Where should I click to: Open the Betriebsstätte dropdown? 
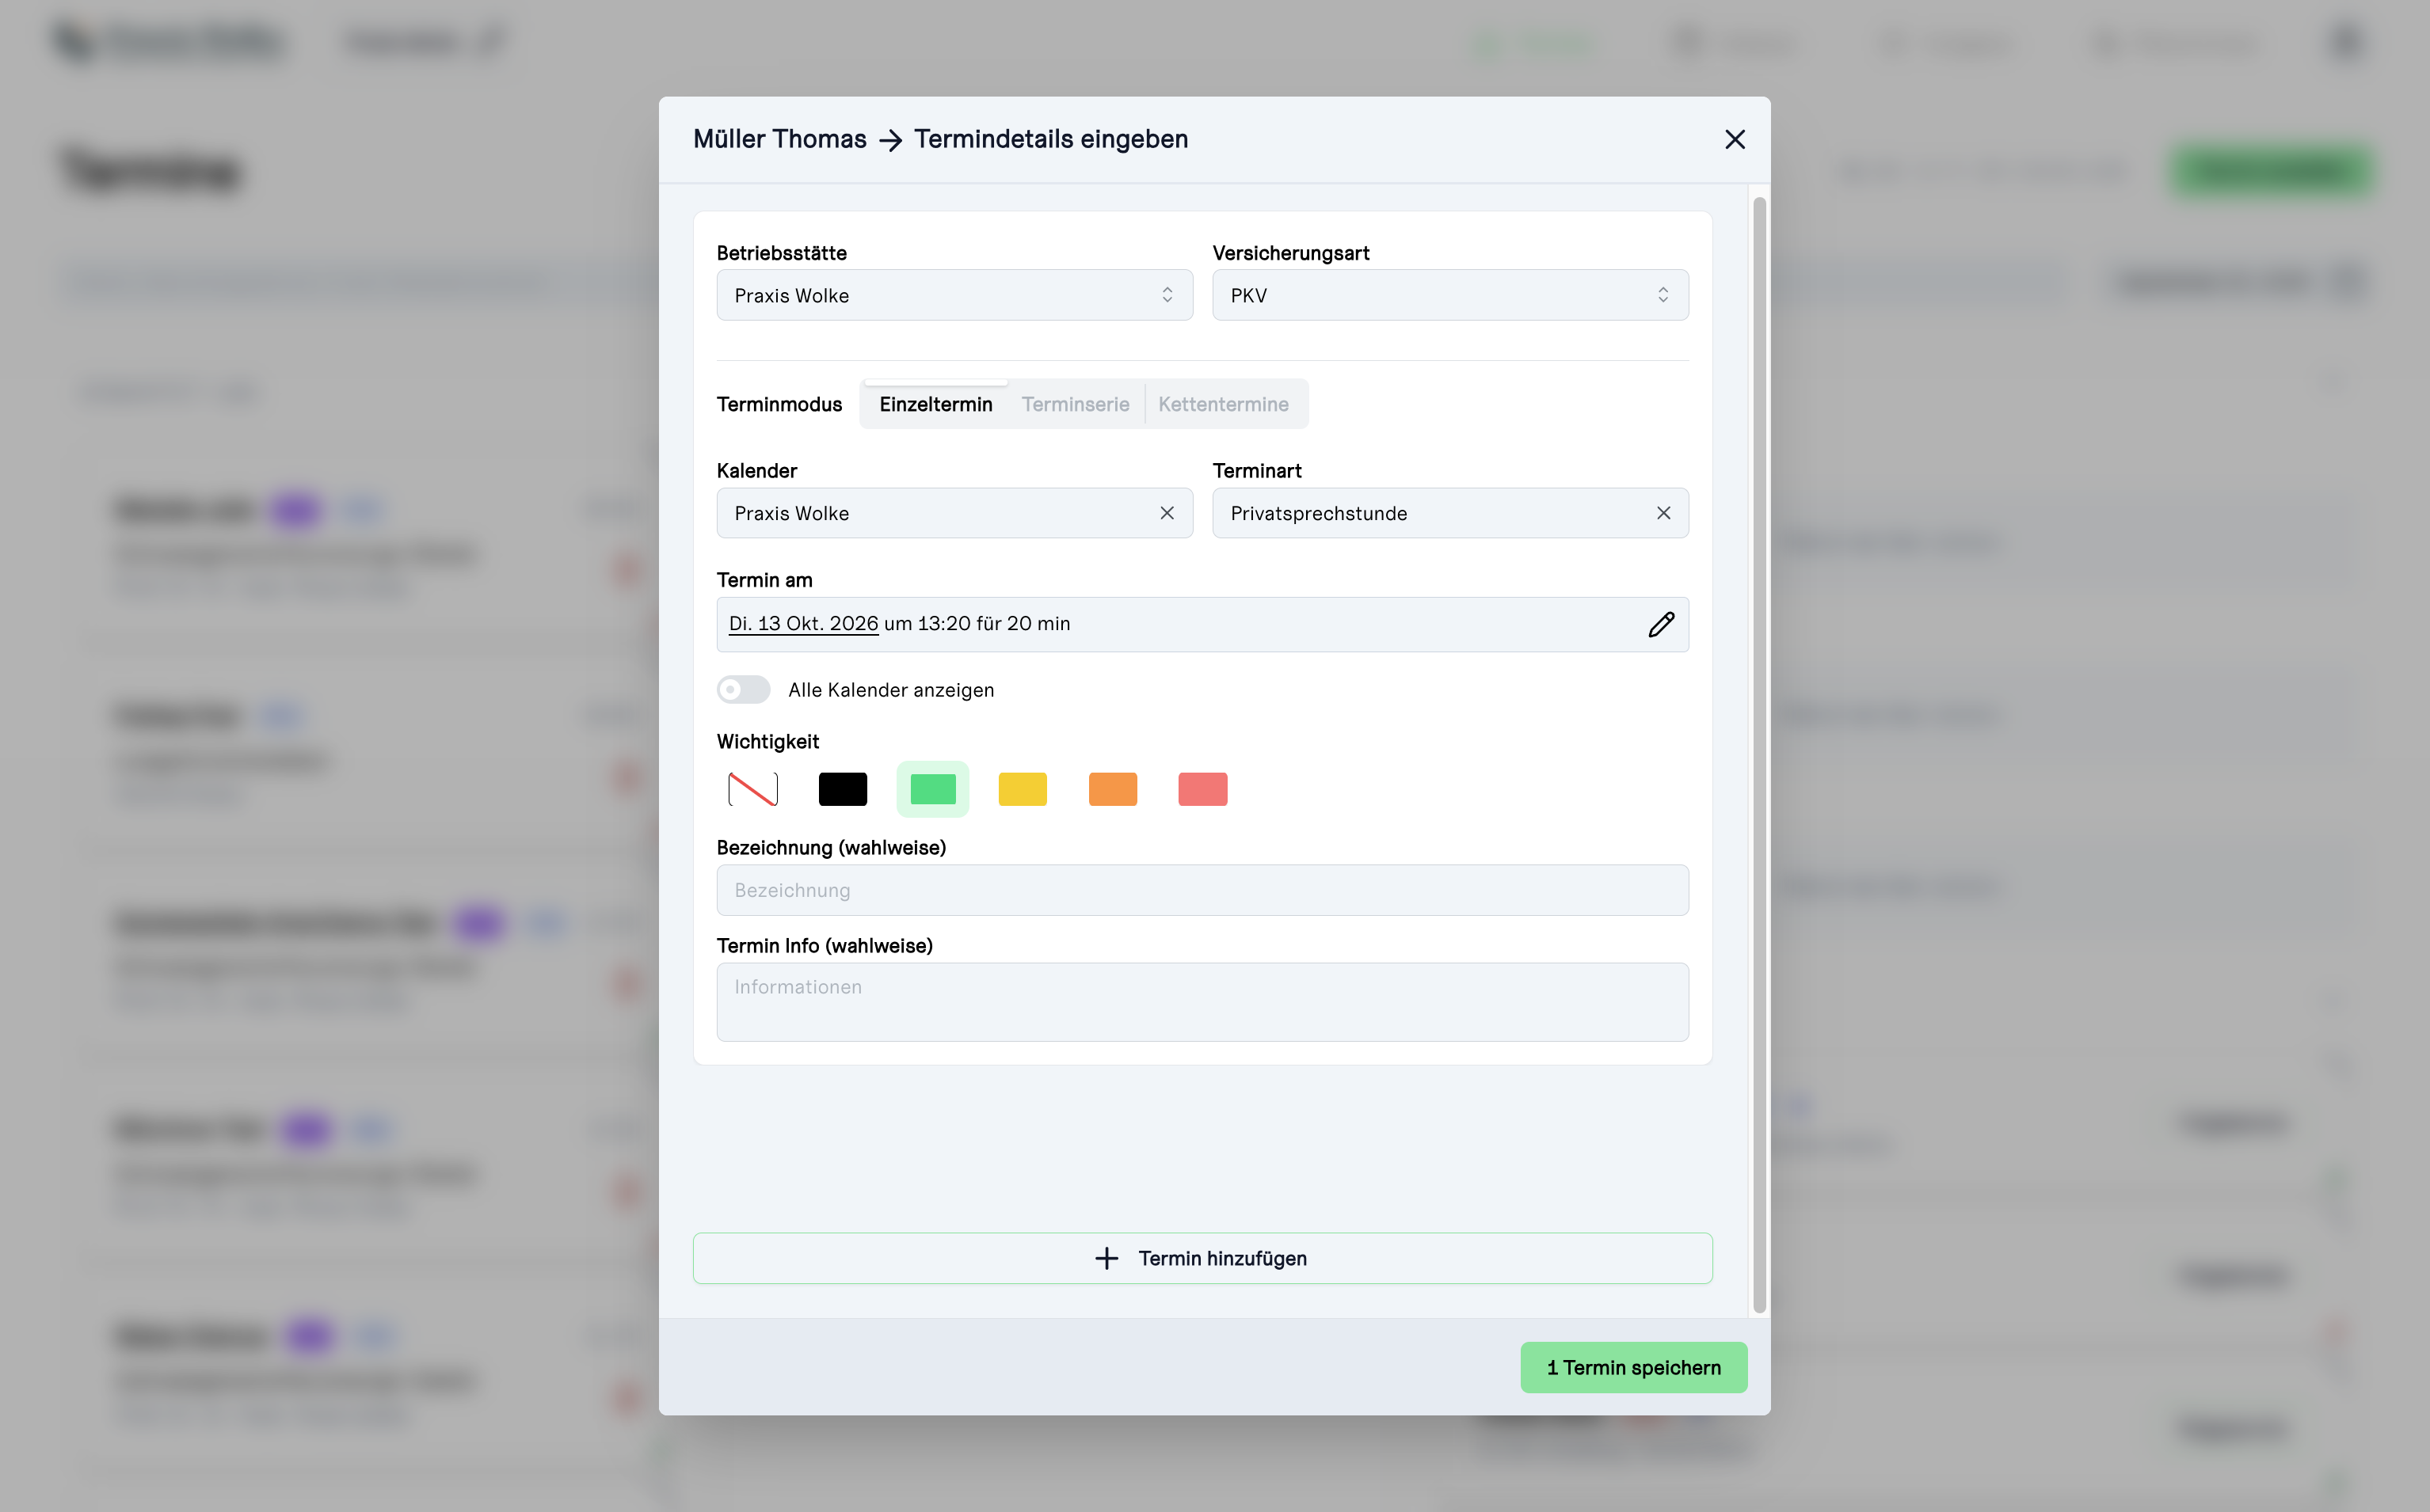point(954,295)
